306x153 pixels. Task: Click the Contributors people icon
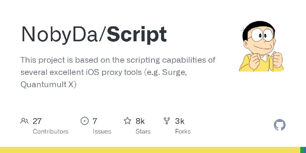tap(24, 121)
